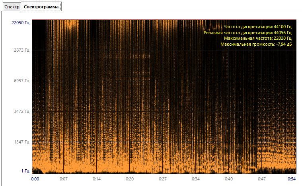
Task: Click the Частота дискретизации: 44100 Гц text
Action: pyautogui.click(x=258, y=27)
